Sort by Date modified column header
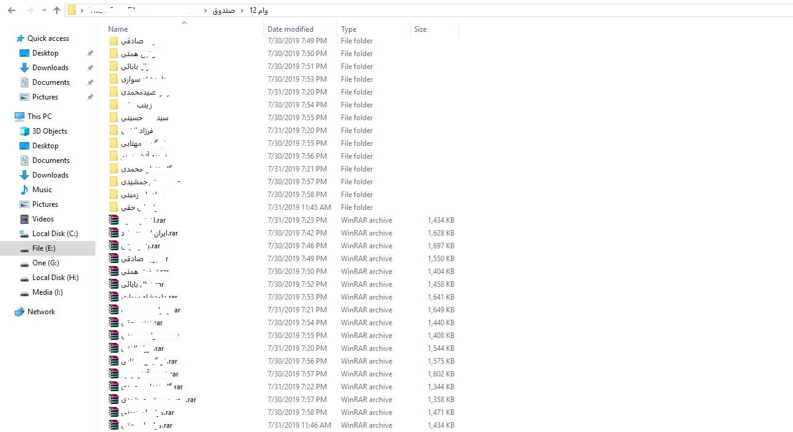 [x=290, y=29]
